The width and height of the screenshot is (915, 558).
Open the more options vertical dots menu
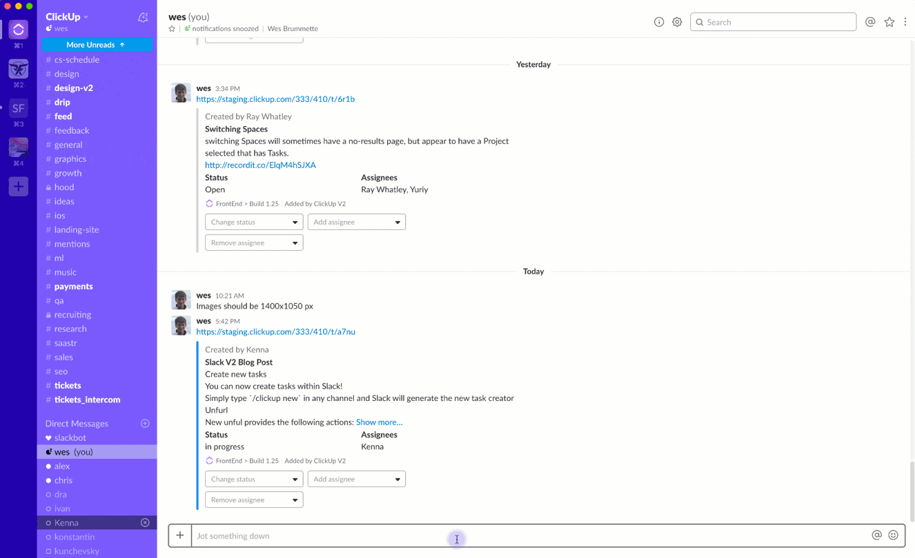(905, 22)
